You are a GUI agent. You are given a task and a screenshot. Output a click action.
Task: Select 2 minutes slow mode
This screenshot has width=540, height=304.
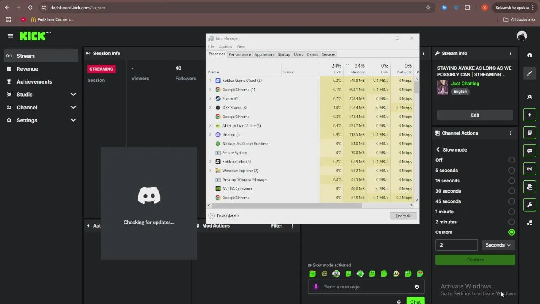(512, 222)
